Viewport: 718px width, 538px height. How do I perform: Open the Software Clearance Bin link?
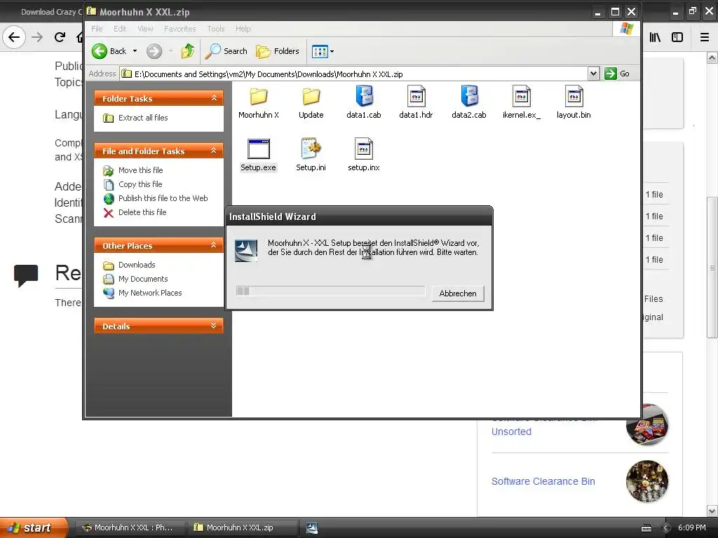click(x=543, y=481)
